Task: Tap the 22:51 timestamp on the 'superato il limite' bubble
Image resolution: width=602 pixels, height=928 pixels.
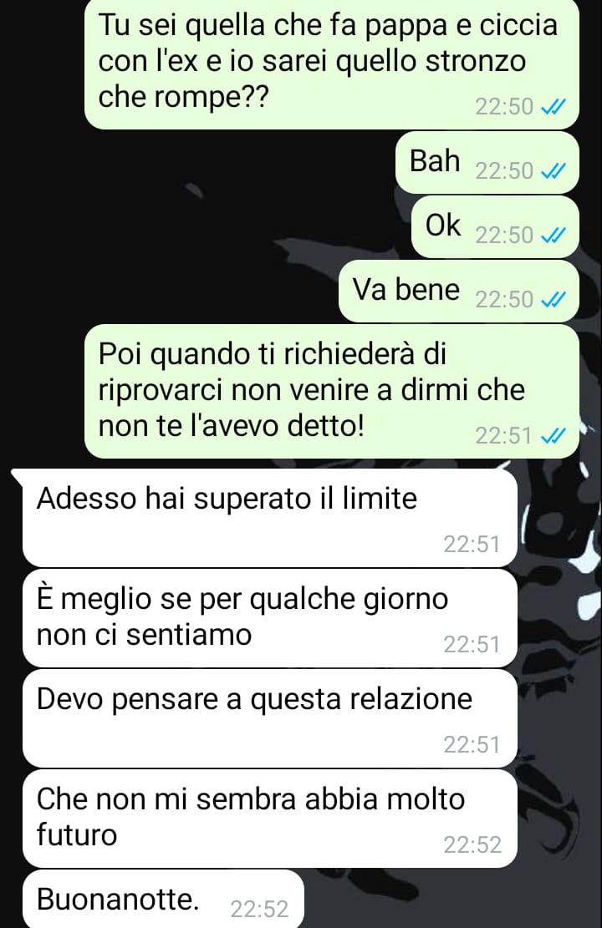Action: 472,544
